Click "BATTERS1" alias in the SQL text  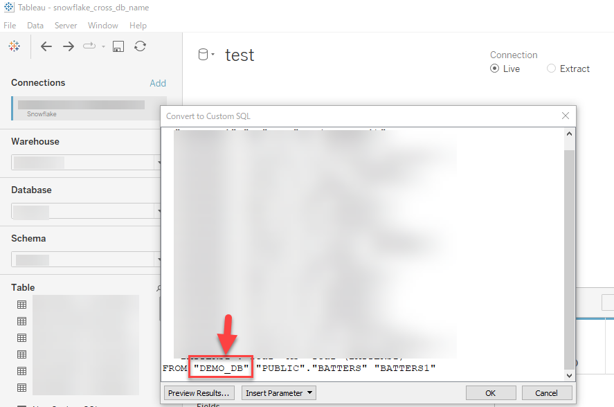(x=405, y=368)
